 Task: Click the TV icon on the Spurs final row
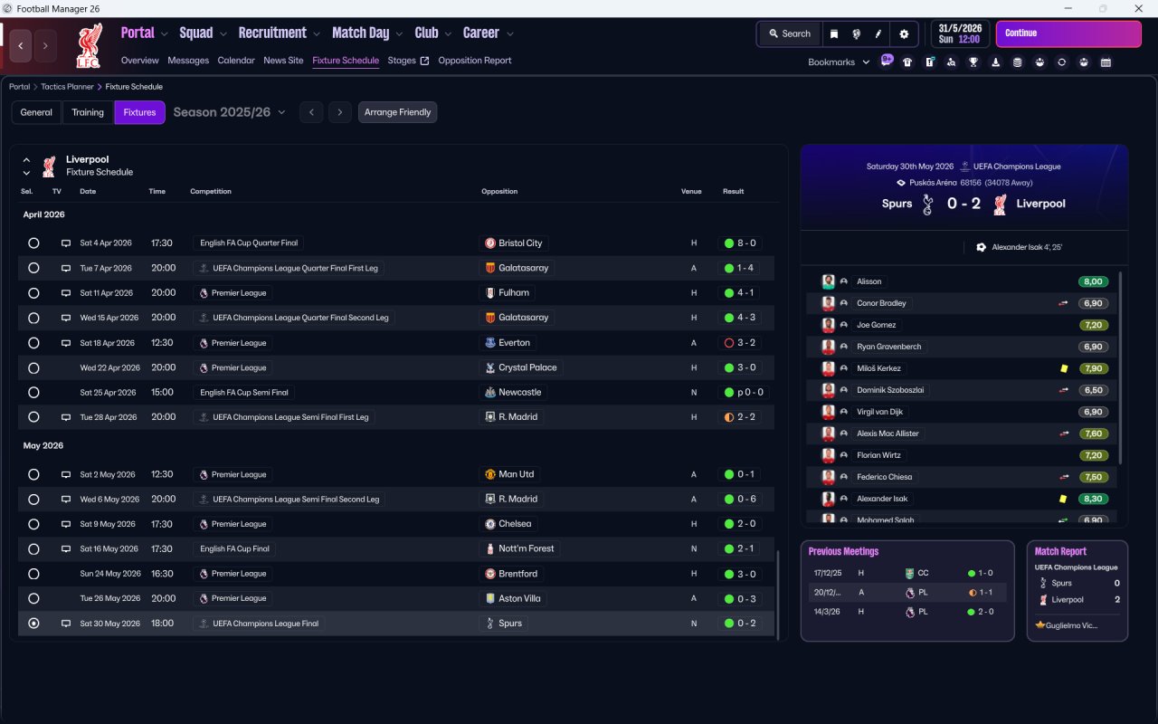65,624
